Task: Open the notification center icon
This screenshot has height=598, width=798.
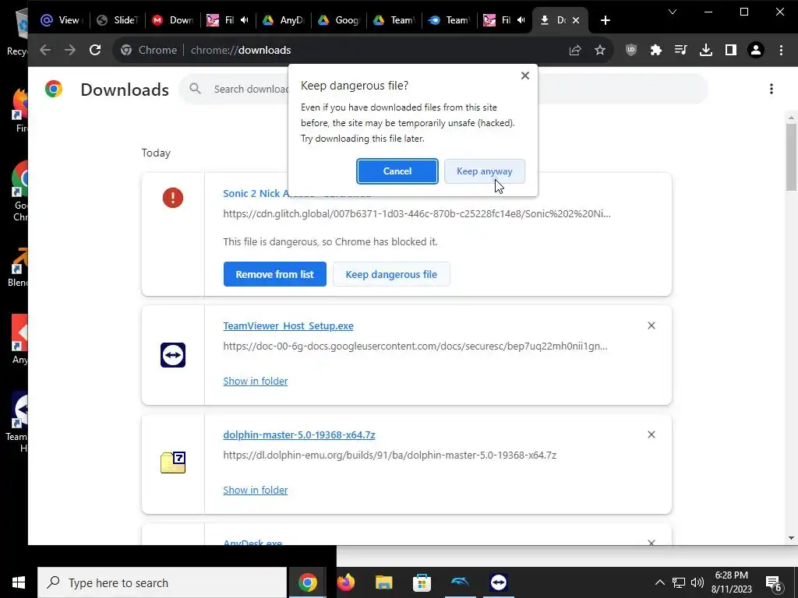Action: point(774,583)
